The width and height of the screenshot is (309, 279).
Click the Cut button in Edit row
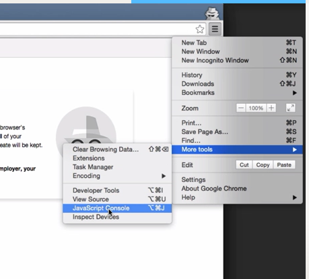(244, 164)
